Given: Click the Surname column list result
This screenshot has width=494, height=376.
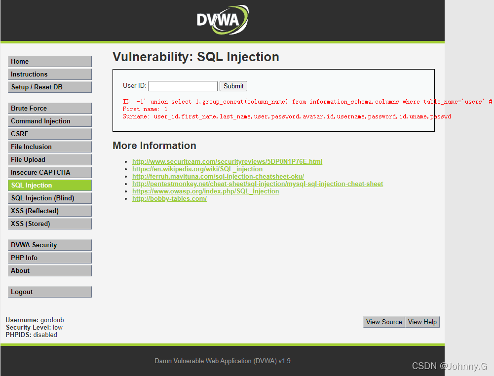Looking at the screenshot, I should click(287, 116).
